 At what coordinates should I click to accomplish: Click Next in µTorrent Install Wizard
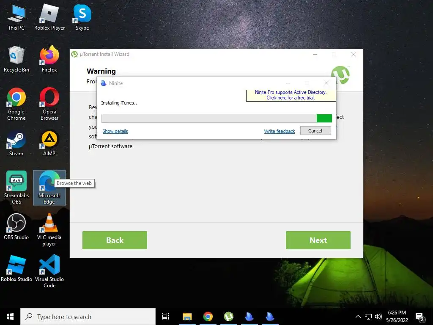coord(318,240)
